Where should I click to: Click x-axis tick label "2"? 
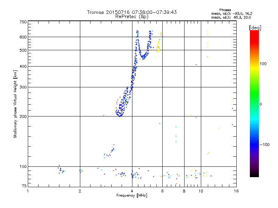coord(80,191)
